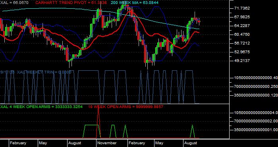Image resolution: width=278 pixels, height=147 pixels.
Task: Click 'XAL 4 WEEK OPEN ARMS = 3333333.3254' label
Action: pyautogui.click(x=41, y=107)
